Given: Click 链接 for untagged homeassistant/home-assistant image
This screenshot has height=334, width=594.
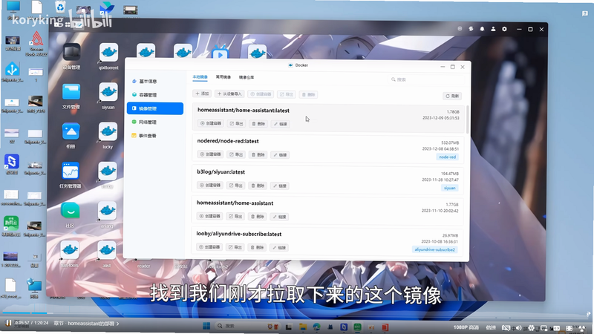Looking at the screenshot, I should (x=279, y=217).
